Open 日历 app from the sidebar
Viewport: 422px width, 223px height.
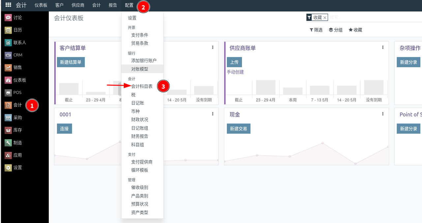point(14,30)
